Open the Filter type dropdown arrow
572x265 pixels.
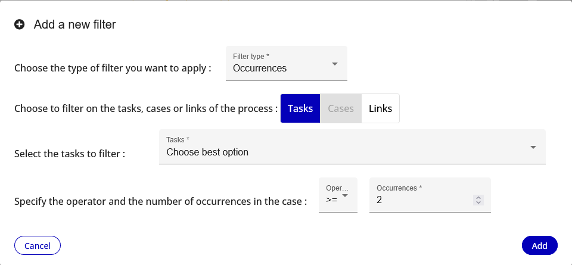pyautogui.click(x=334, y=64)
